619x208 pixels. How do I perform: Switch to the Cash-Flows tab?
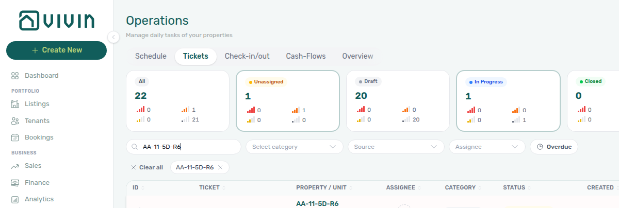click(x=306, y=56)
